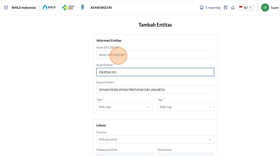Click the Indonesian flag icon

241,7
